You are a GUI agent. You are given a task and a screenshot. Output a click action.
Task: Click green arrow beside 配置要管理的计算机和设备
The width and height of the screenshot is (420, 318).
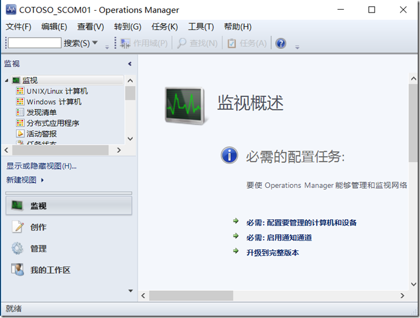236,221
